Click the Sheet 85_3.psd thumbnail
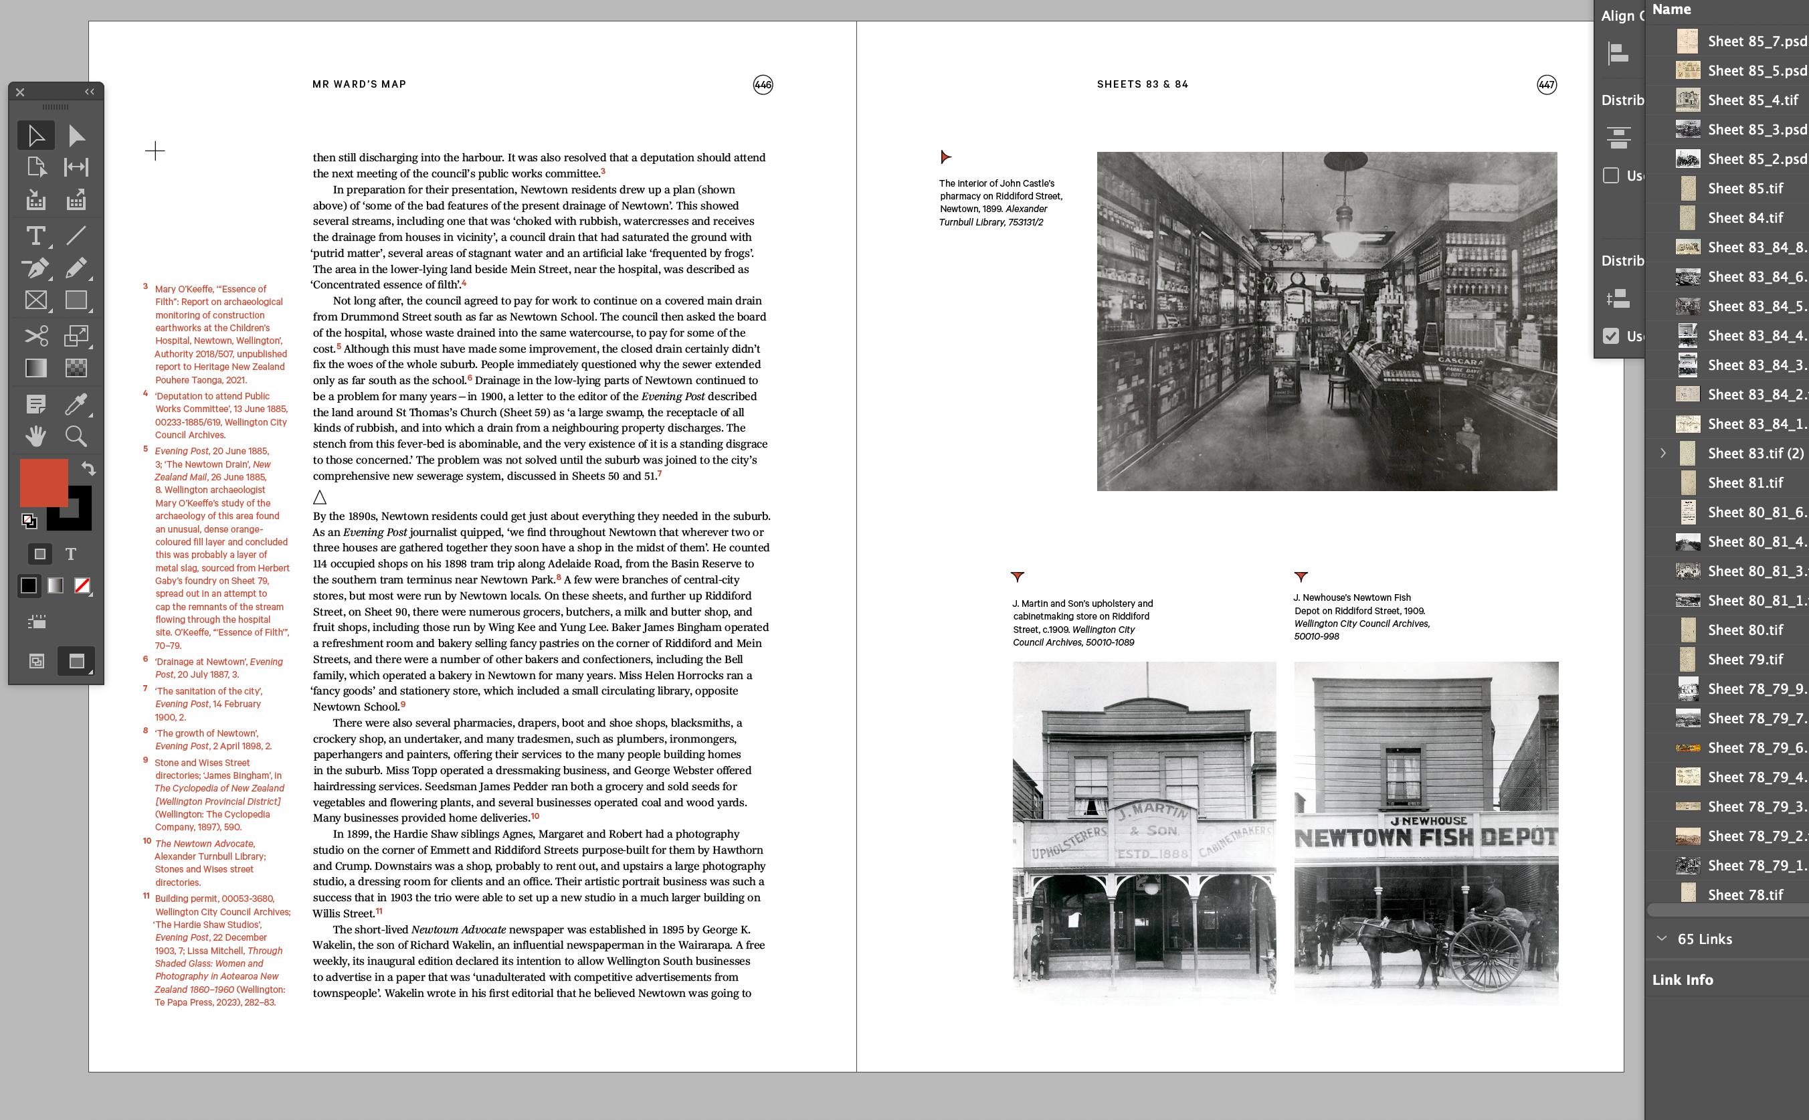 [1687, 129]
